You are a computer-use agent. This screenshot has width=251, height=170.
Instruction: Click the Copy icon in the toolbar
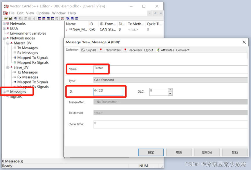[x=16, y=18]
